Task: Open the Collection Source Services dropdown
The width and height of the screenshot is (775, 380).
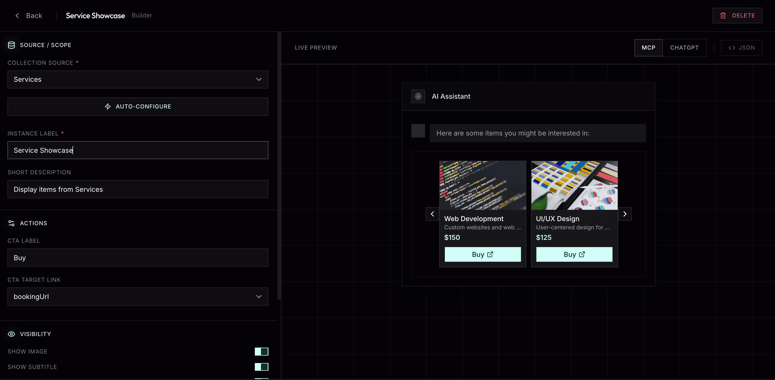Action: pos(138,79)
